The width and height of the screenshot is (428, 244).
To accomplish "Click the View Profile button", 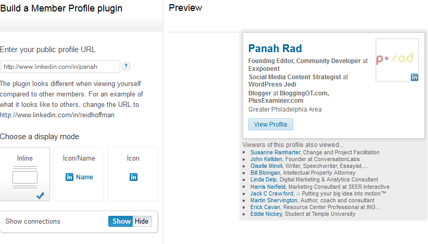I will pos(271,124).
